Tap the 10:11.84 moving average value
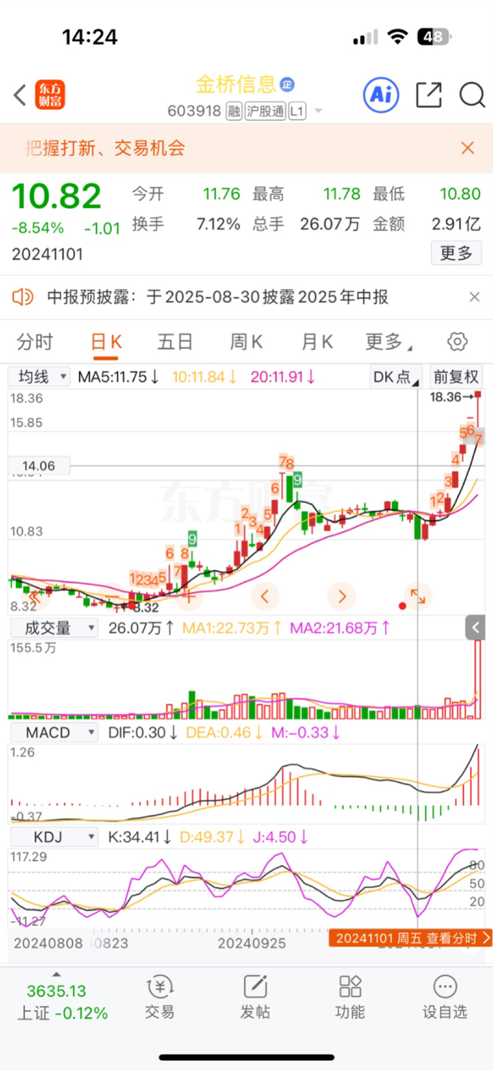The image size is (493, 1071). pyautogui.click(x=204, y=376)
